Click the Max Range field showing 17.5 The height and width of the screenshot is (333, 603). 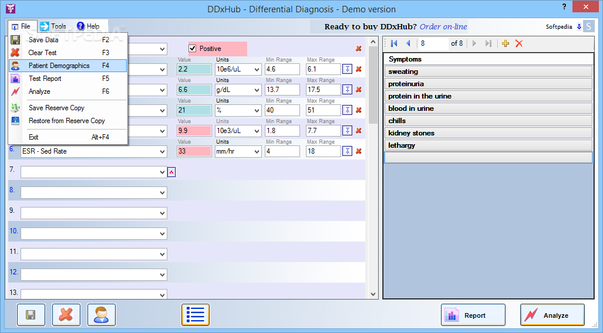[324, 90]
